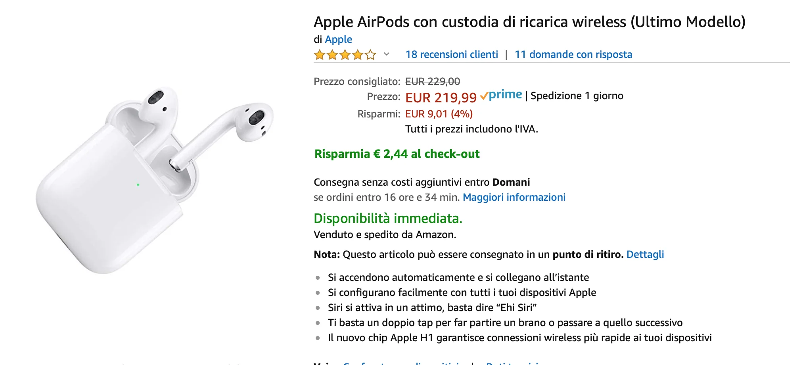The width and height of the screenshot is (801, 365).
Task: Click the "Risparmia € 2,44 al check-out" offer
Action: click(397, 154)
